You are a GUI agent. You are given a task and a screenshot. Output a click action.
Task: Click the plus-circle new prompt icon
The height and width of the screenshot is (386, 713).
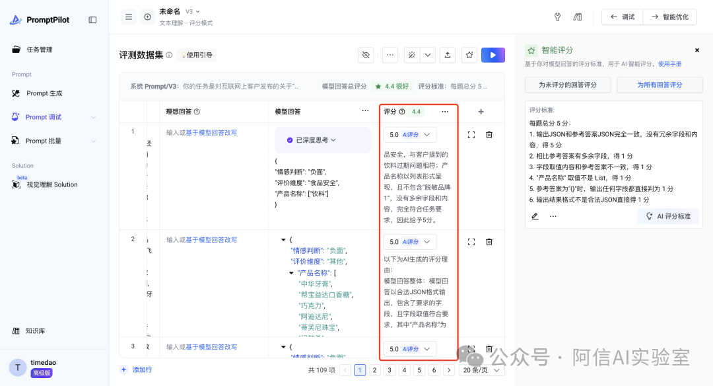[147, 17]
